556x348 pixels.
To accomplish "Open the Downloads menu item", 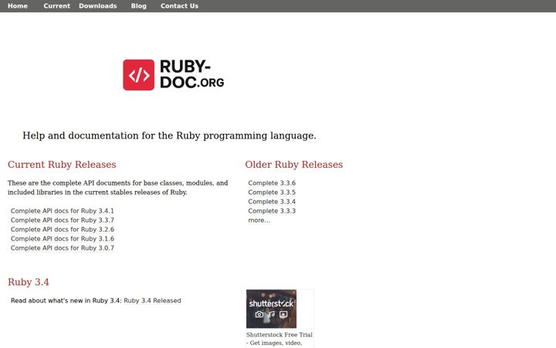I will [98, 6].
